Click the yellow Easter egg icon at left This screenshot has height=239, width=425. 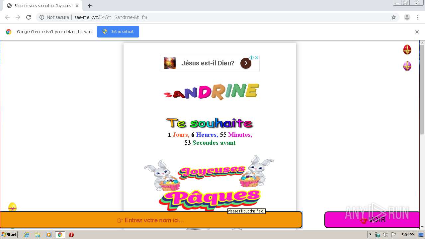pos(12,207)
